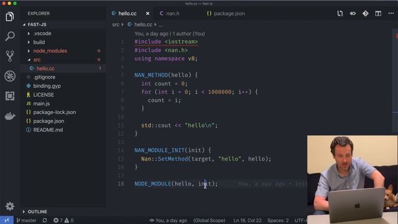Open binding.gyp file
This screenshot has height=224, width=398.
click(47, 86)
